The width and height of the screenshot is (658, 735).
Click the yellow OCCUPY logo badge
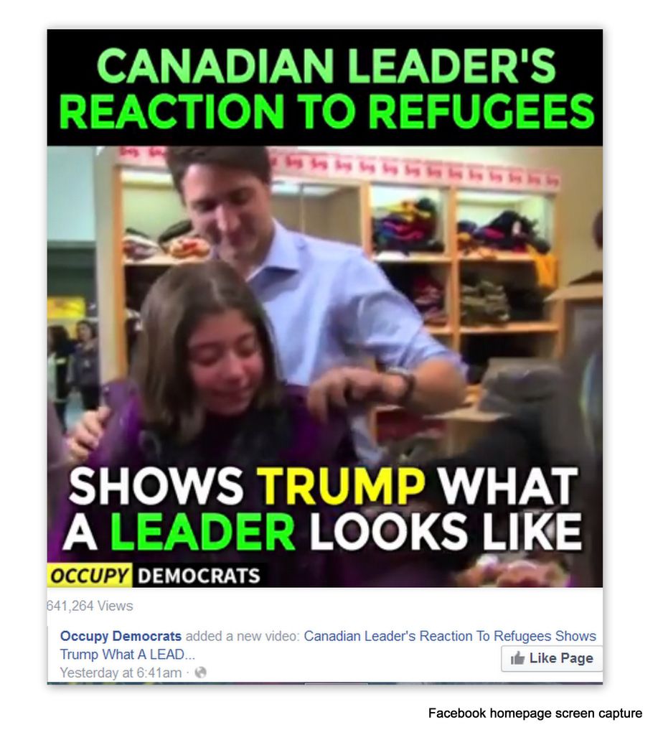click(90, 575)
